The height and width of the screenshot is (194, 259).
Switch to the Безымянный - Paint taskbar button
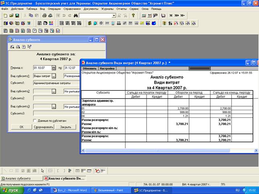click(111, 190)
